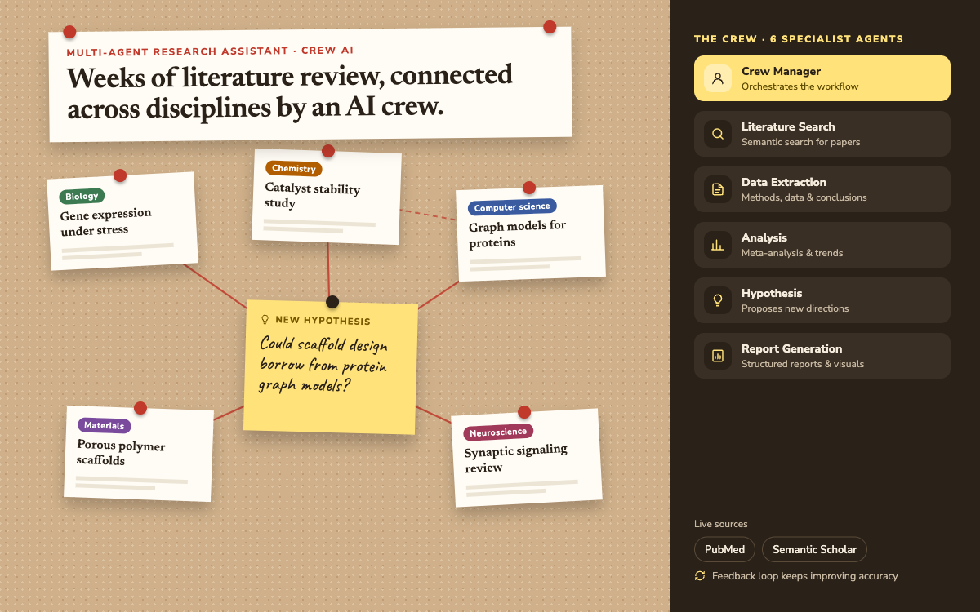The image size is (980, 612).
Task: Click the 'Live sources' label
Action: (x=721, y=524)
